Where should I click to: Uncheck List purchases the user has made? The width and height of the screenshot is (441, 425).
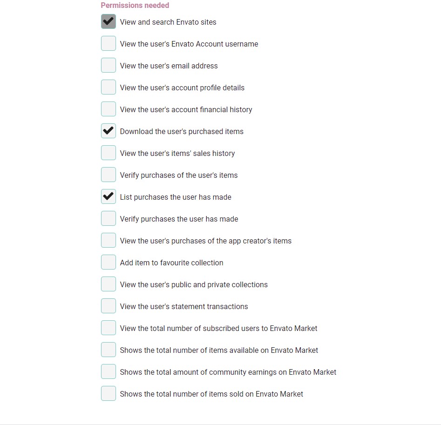pyautogui.click(x=109, y=197)
